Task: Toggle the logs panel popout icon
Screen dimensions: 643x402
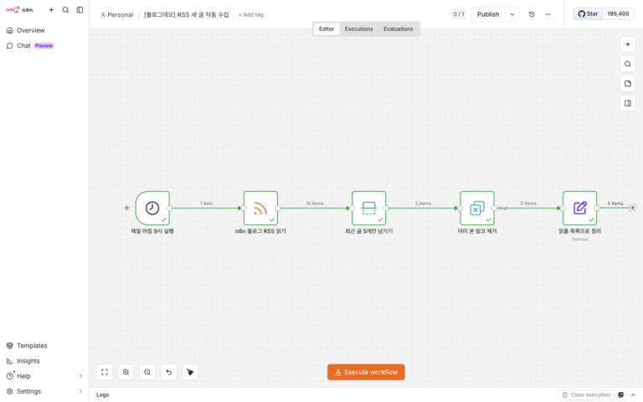Action: (x=621, y=394)
